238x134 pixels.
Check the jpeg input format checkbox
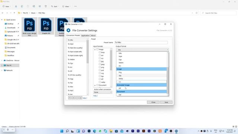[100, 64]
